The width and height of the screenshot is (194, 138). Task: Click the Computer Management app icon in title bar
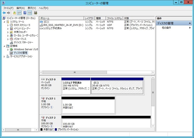point(4,3)
